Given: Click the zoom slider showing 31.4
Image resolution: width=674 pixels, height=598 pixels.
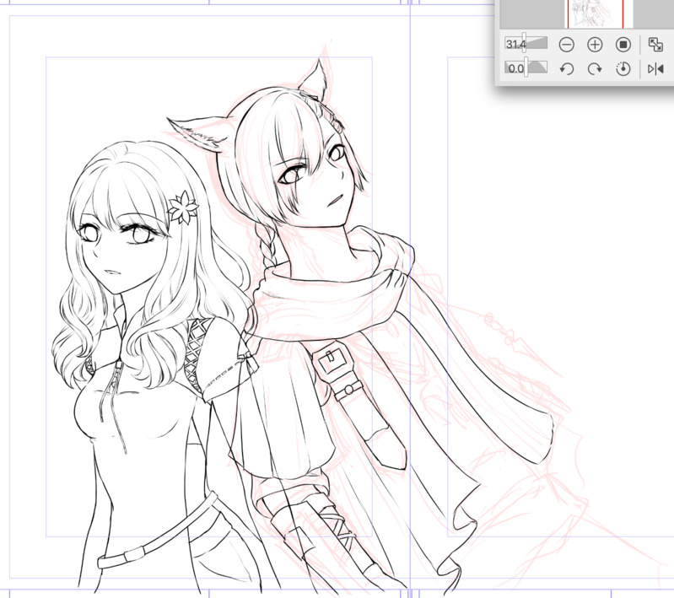Looking at the screenshot, I should (x=526, y=43).
